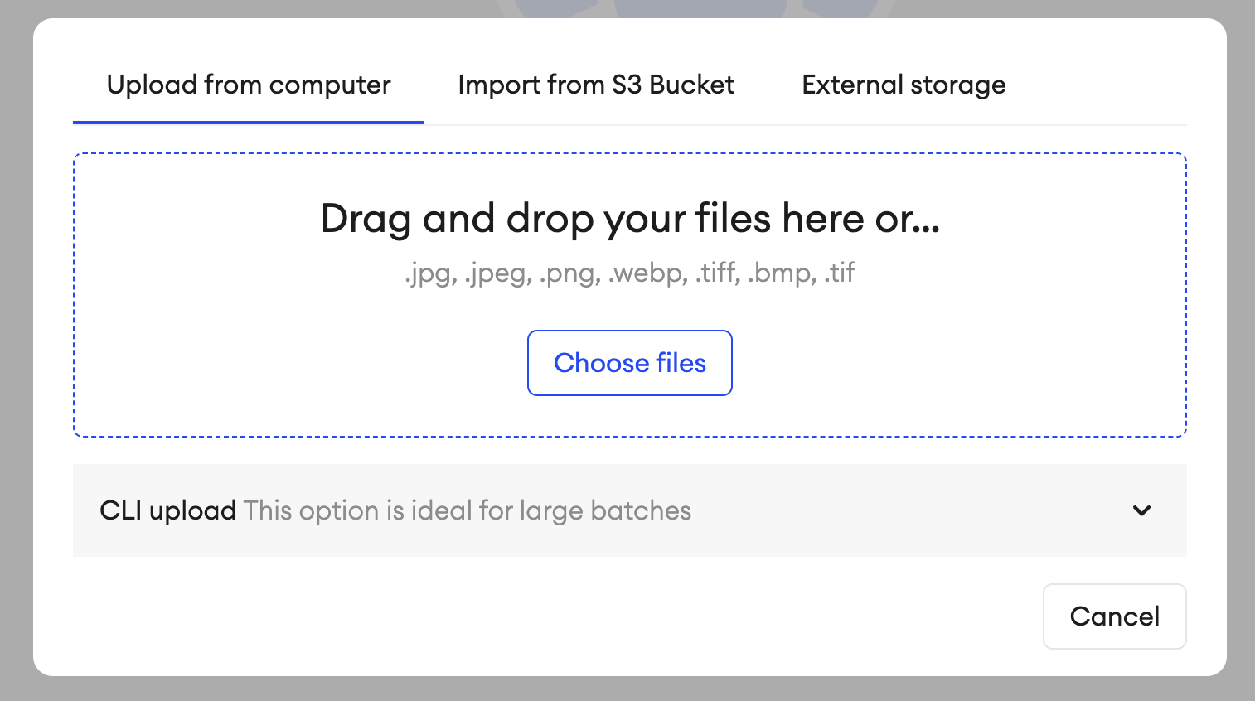
Task: Click the bold CLI upload label
Action: (x=167, y=510)
